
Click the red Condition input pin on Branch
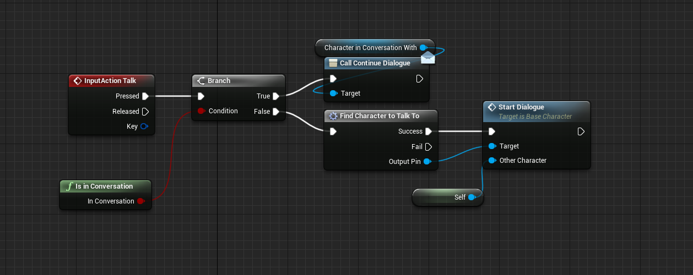pyautogui.click(x=201, y=111)
